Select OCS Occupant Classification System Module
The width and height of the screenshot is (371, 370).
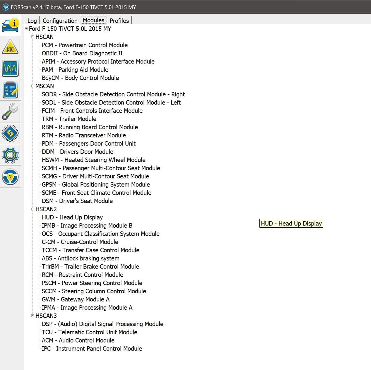tap(101, 234)
